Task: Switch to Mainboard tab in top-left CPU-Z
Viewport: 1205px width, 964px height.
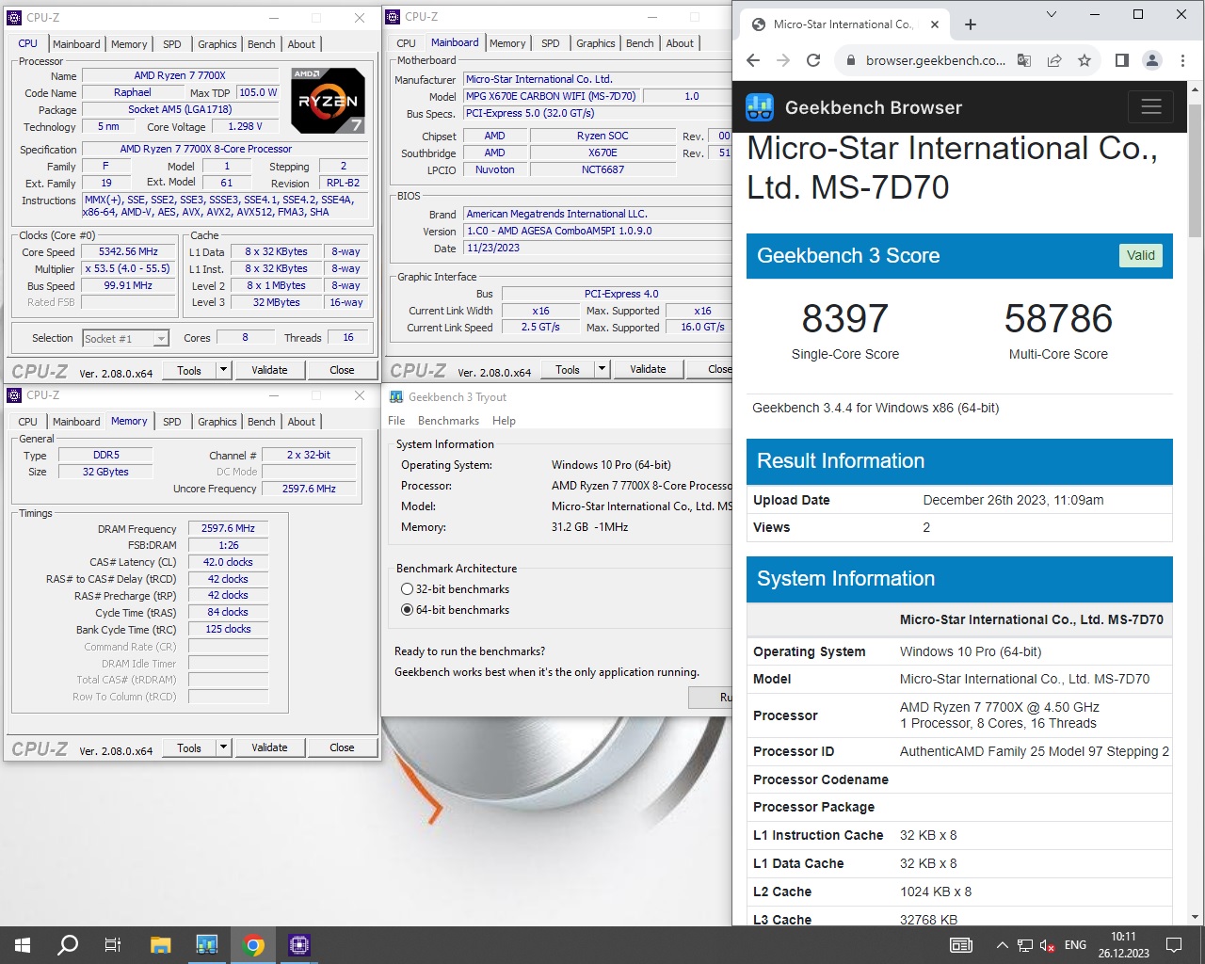Action: point(76,44)
